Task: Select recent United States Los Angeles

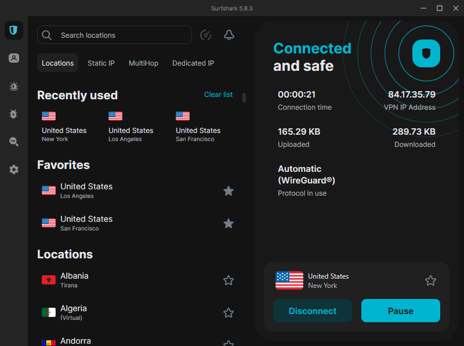Action: point(131,127)
